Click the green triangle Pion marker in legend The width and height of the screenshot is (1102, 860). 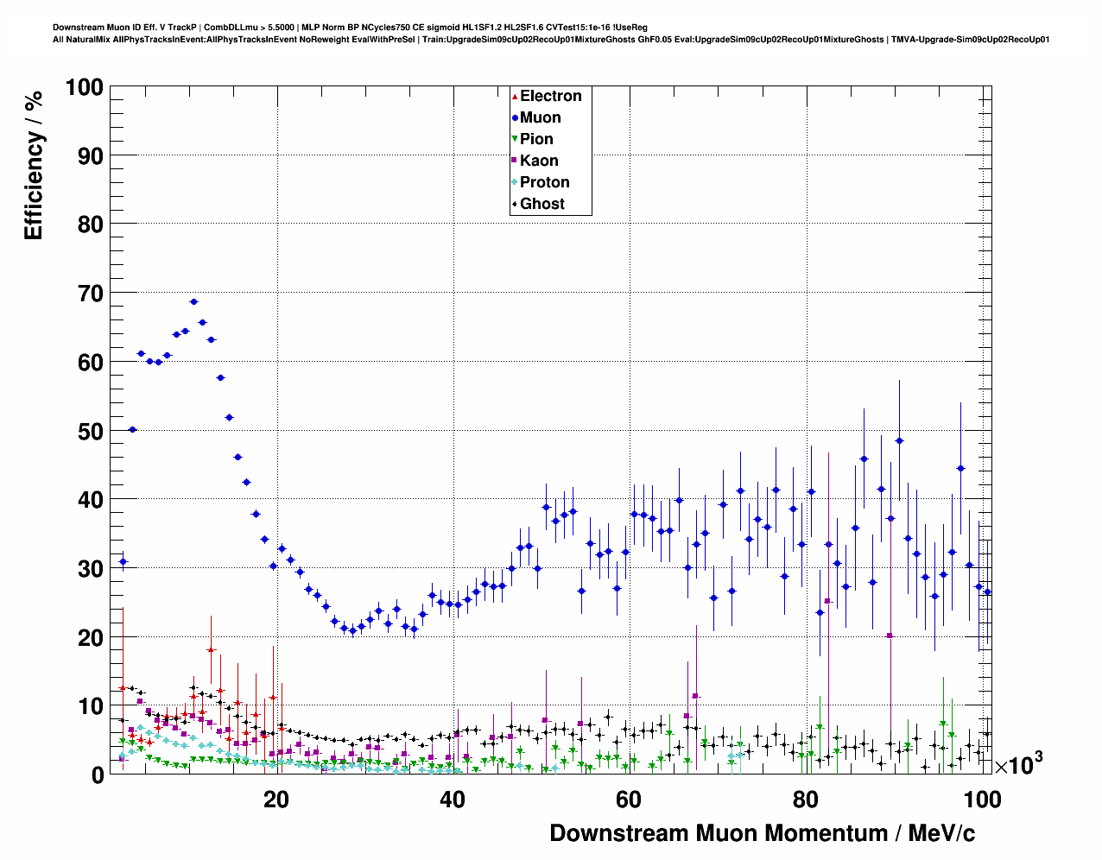(x=515, y=139)
